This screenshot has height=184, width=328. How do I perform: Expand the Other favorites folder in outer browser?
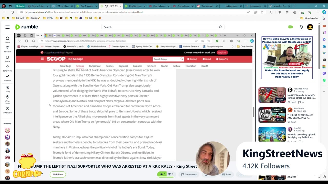(x=309, y=18)
